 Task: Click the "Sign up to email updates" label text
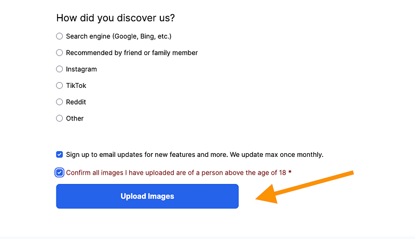[195, 154]
